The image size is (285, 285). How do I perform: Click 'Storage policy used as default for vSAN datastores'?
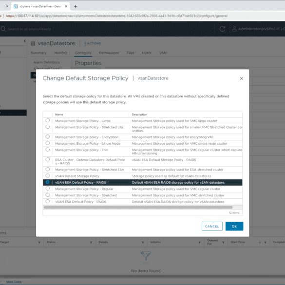point(171,176)
